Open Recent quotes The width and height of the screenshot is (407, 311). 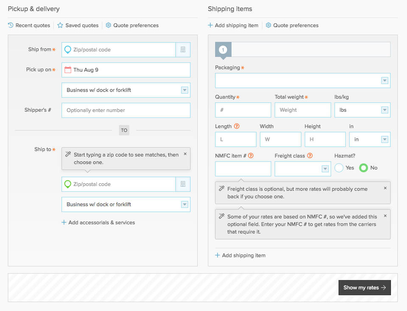pos(29,25)
